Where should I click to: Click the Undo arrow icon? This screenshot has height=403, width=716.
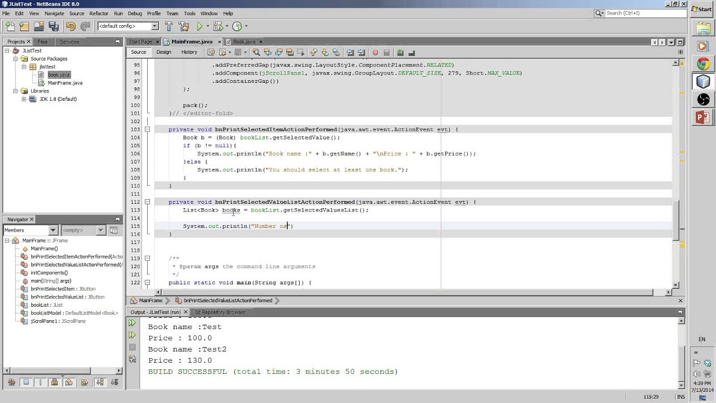[70, 26]
